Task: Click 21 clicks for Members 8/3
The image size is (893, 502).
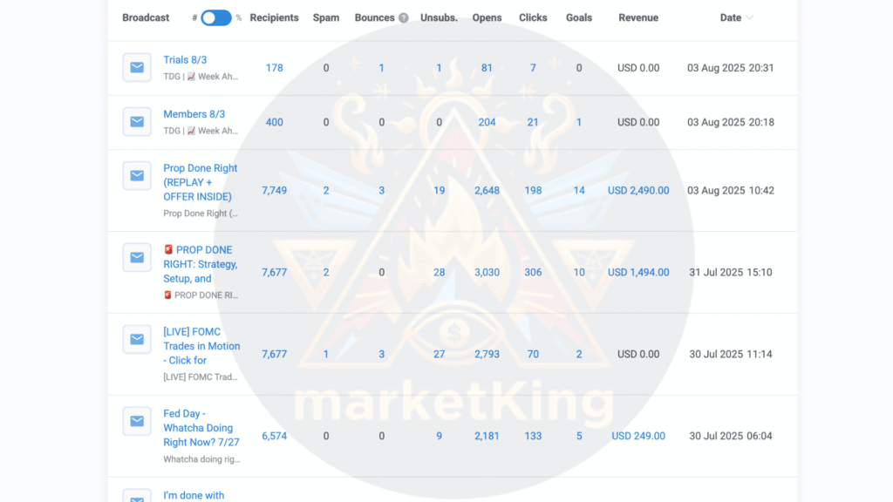Action: [x=533, y=122]
